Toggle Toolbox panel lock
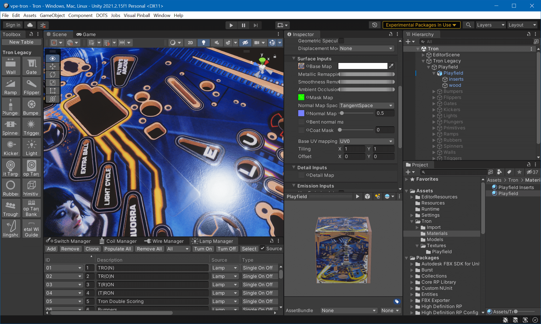 (x=31, y=34)
